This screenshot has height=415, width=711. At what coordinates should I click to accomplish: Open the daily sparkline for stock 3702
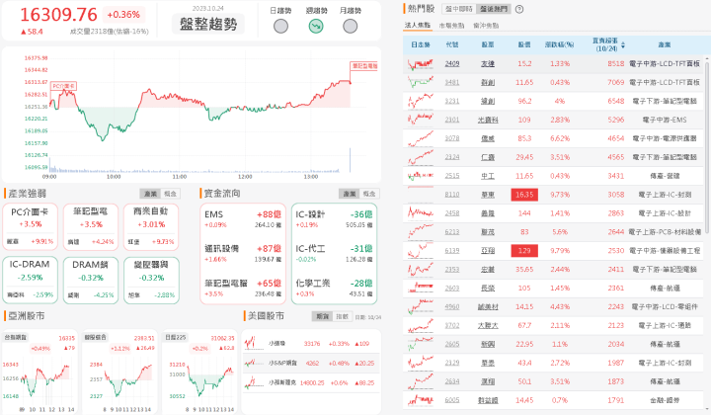pos(420,325)
